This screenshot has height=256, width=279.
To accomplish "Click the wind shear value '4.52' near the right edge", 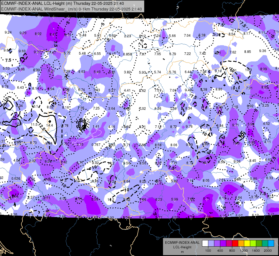I will pyautogui.click(x=266, y=124).
